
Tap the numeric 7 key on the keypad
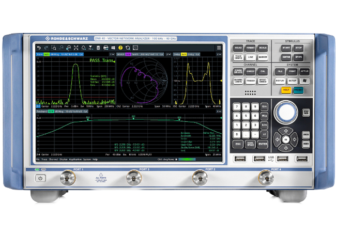(237, 107)
